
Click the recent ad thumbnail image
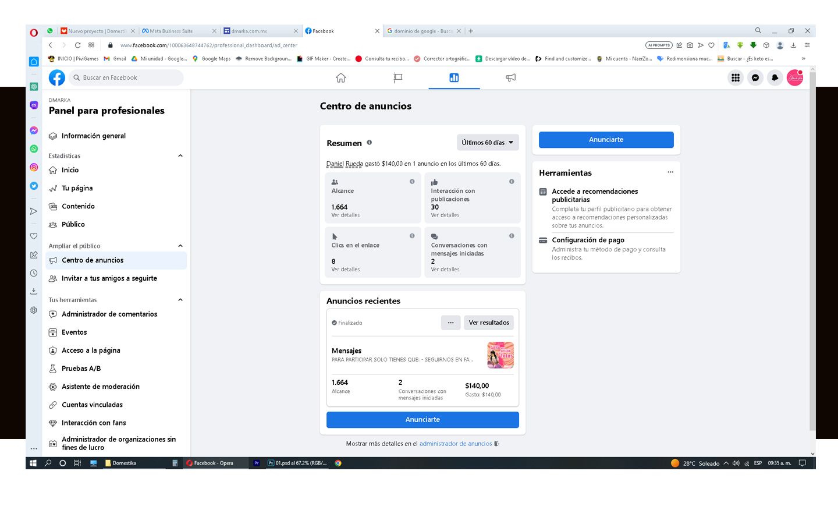500,355
